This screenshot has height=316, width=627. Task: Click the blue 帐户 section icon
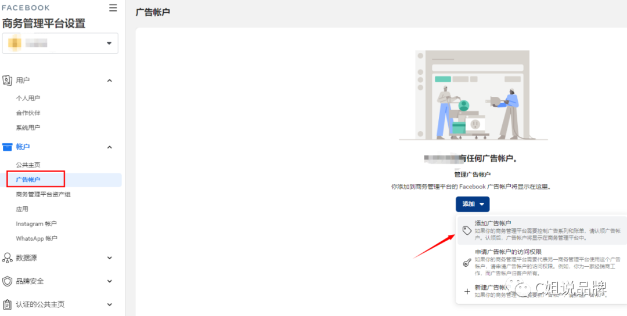tap(7, 147)
